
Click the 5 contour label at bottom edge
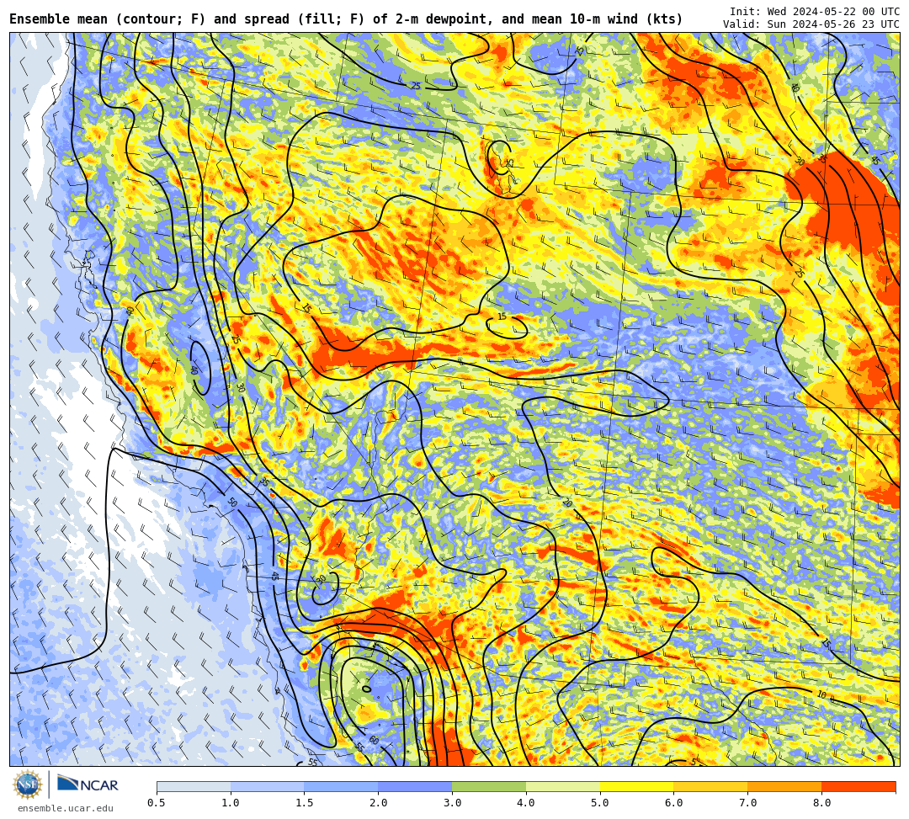coord(694,762)
